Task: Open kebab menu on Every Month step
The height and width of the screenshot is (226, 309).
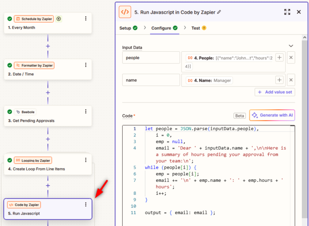Action: click(x=86, y=19)
